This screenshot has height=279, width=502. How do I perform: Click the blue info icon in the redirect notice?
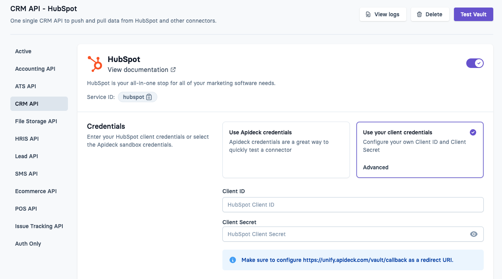[x=233, y=260]
